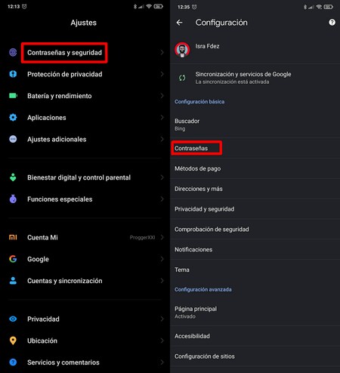Expand chevron next to Ajustes adicionales
Viewport: 340px width, 373px height.
(162, 139)
